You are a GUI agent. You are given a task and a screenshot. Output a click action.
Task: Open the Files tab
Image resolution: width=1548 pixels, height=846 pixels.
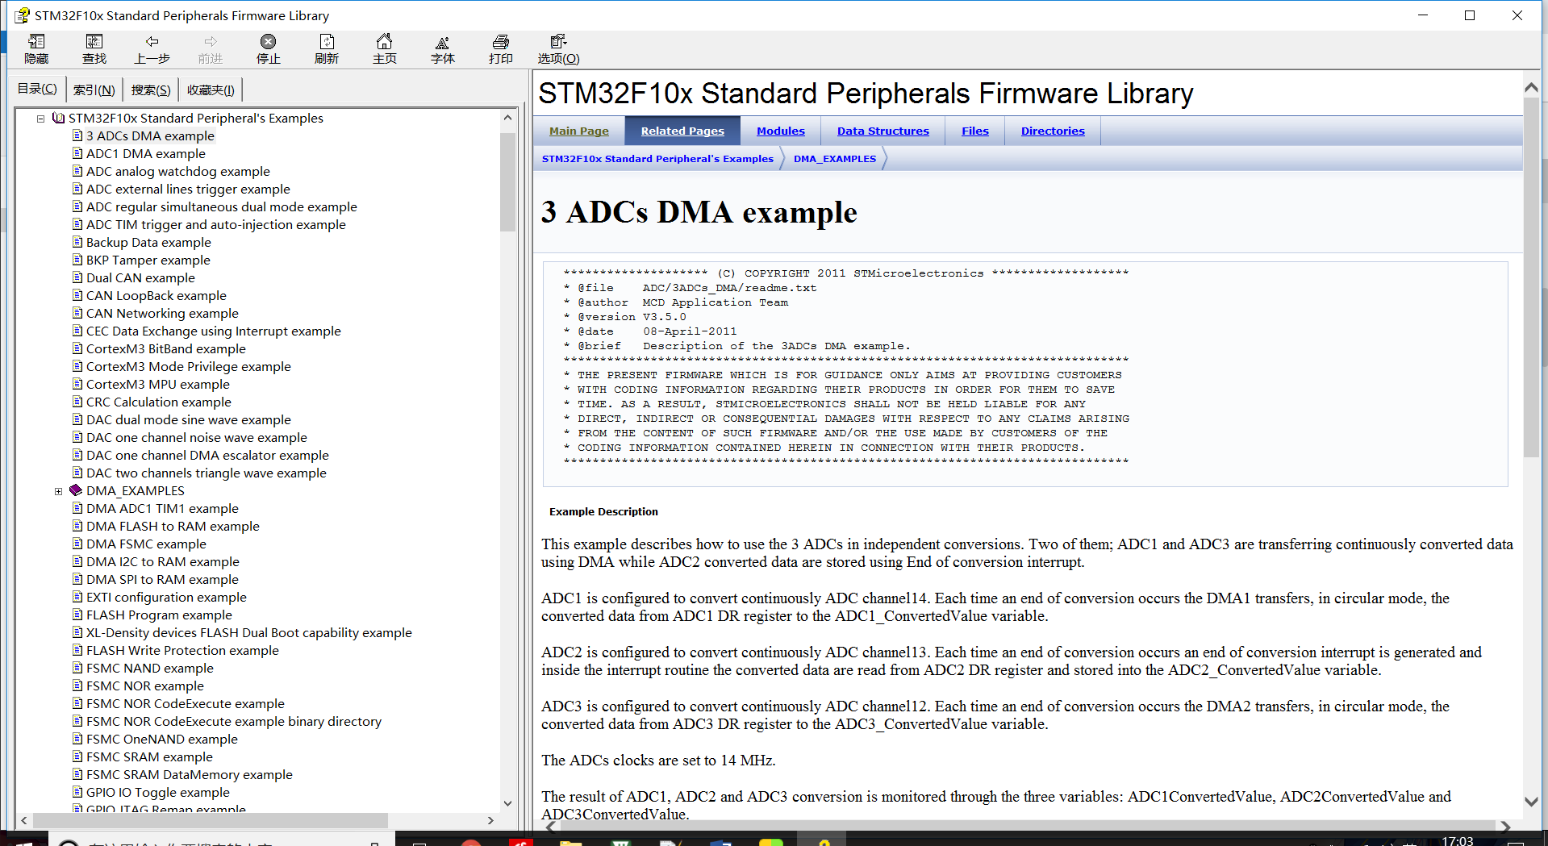(x=974, y=131)
